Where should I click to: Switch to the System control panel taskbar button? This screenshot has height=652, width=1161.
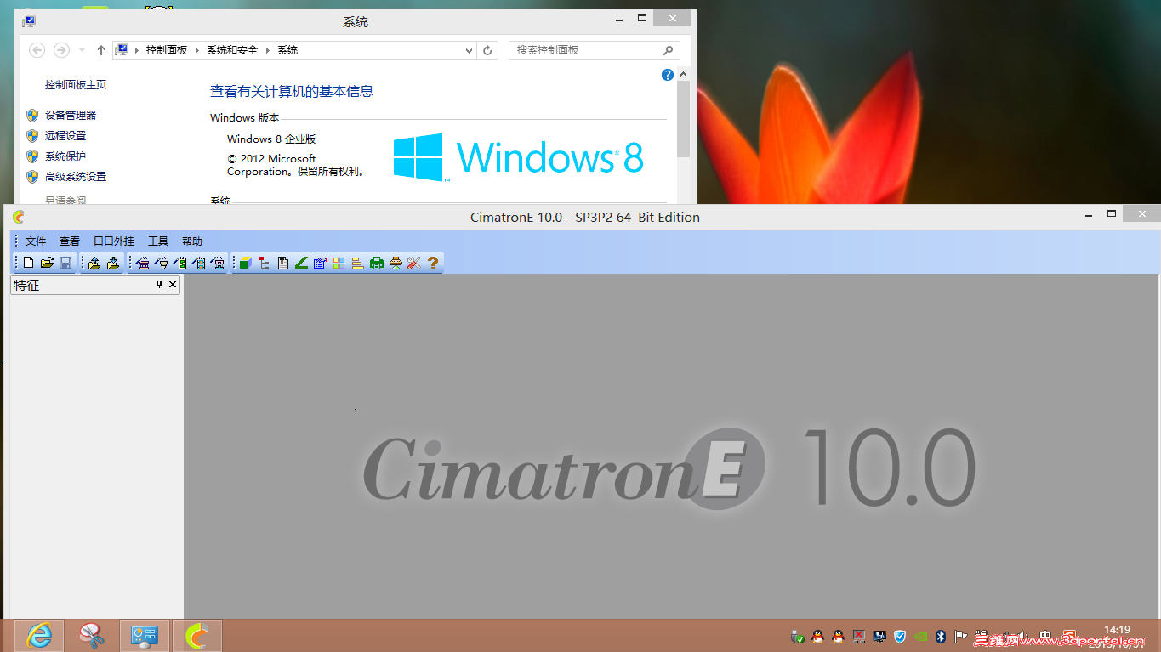145,636
